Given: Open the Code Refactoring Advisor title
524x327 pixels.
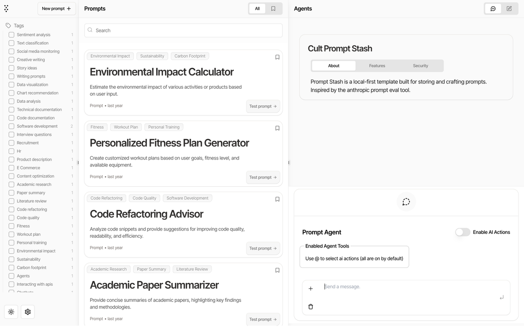Looking at the screenshot, I should 147,214.
